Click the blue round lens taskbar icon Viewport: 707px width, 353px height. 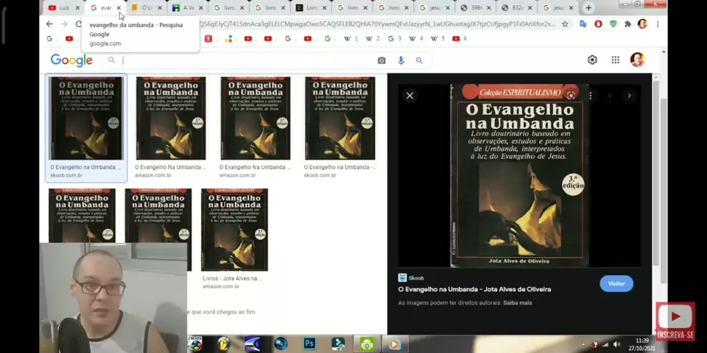pyautogui.click(x=281, y=344)
